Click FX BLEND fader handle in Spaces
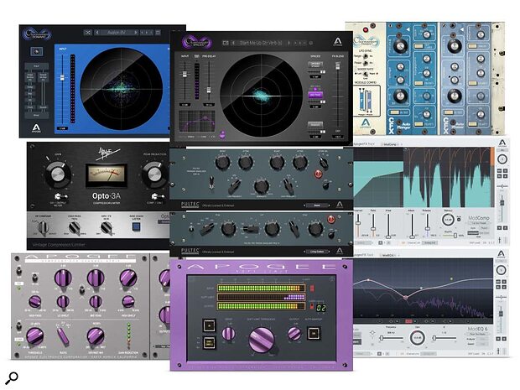520x390 pixels. coord(338,66)
